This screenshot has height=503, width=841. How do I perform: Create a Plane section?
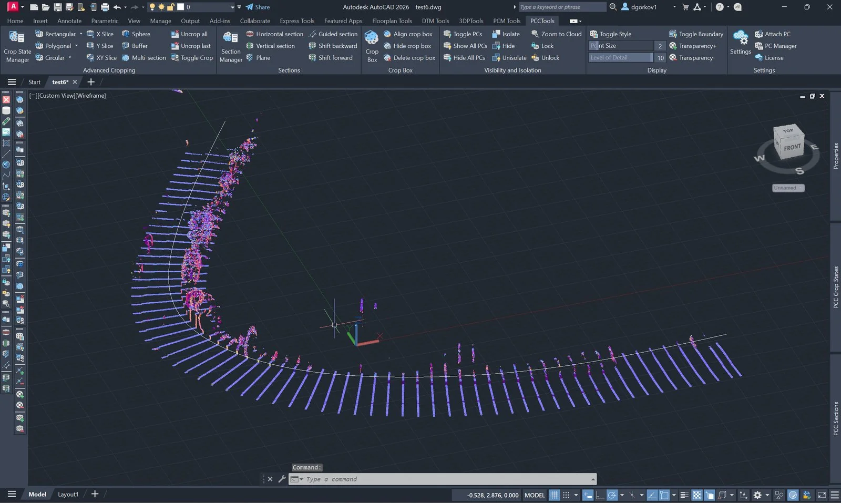tap(258, 58)
